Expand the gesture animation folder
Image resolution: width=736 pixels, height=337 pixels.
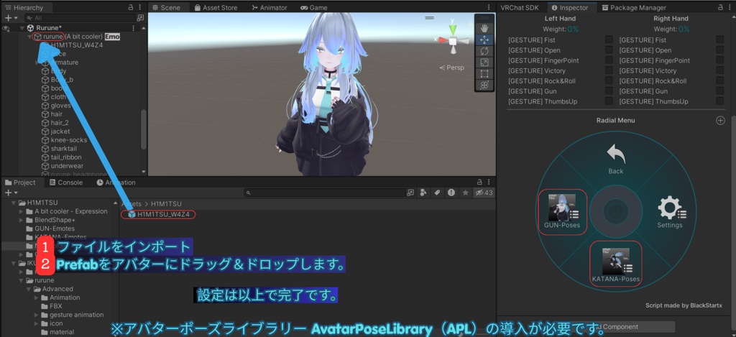(36, 315)
